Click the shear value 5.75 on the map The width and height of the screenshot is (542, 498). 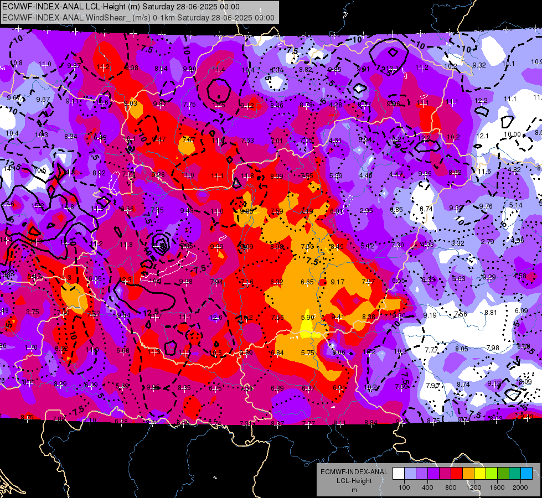[308, 353]
